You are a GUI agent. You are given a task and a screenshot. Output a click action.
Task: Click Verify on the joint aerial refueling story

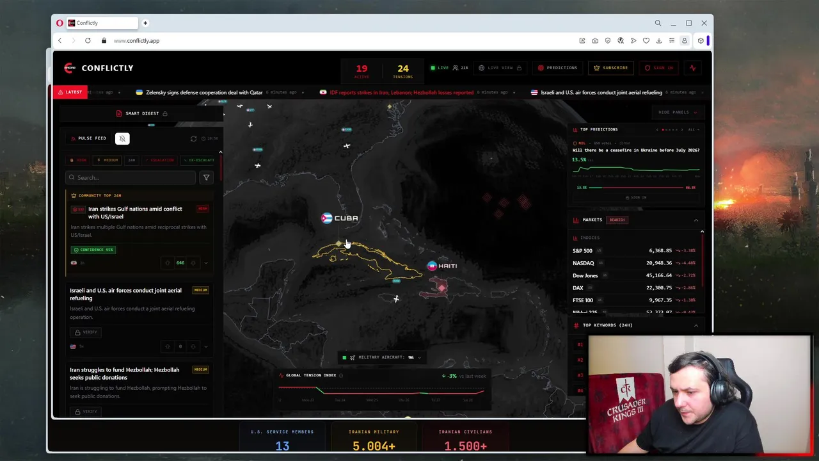[x=86, y=332]
